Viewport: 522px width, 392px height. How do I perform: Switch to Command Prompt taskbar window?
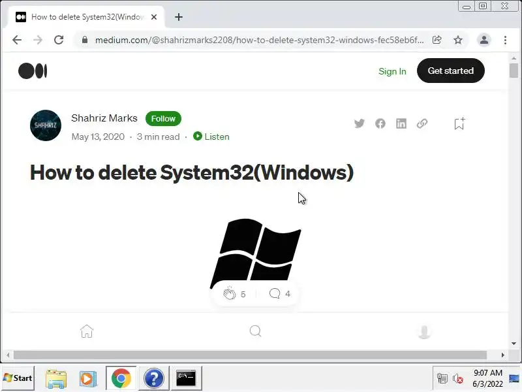[x=186, y=378]
